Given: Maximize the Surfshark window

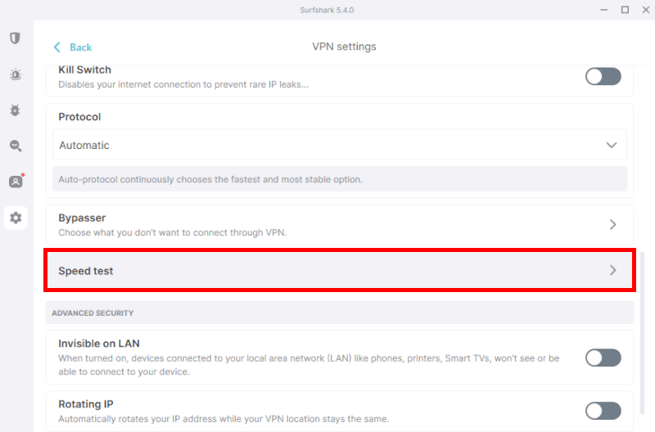Looking at the screenshot, I should pyautogui.click(x=625, y=10).
